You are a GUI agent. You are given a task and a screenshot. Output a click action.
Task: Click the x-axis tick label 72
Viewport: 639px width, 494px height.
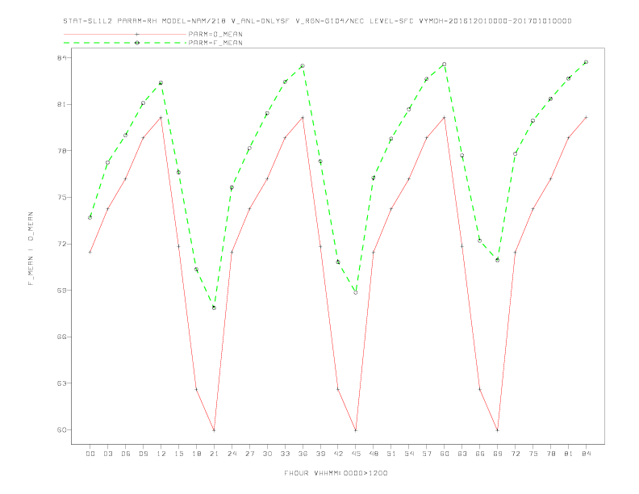516,454
